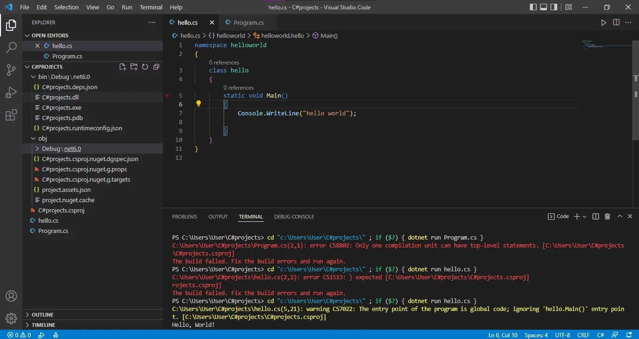Open Run and Debug view
This screenshot has width=639, height=339.
pyautogui.click(x=11, y=92)
